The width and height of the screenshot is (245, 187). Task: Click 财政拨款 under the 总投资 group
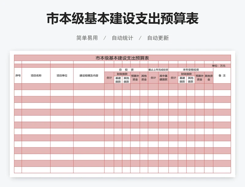click(122, 74)
